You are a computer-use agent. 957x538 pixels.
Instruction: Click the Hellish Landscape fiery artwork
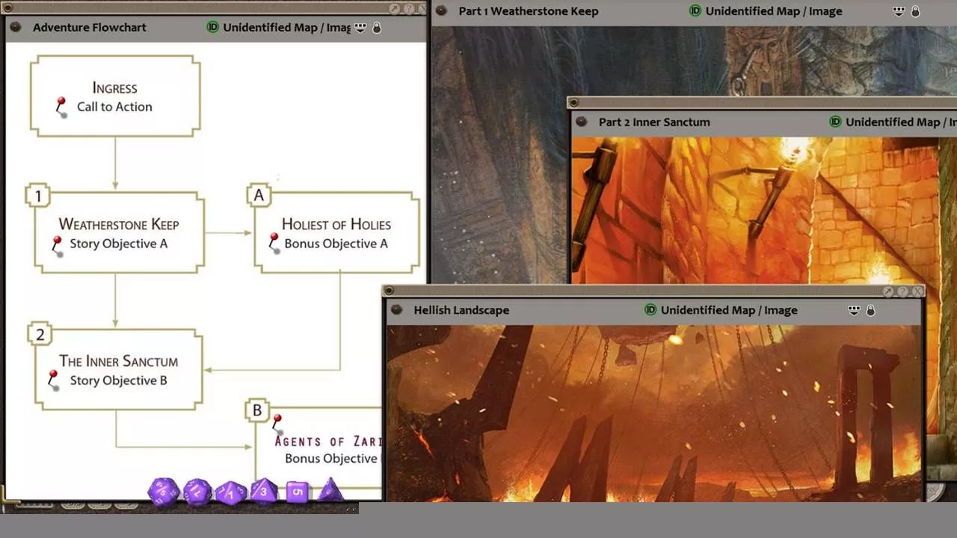click(x=654, y=413)
